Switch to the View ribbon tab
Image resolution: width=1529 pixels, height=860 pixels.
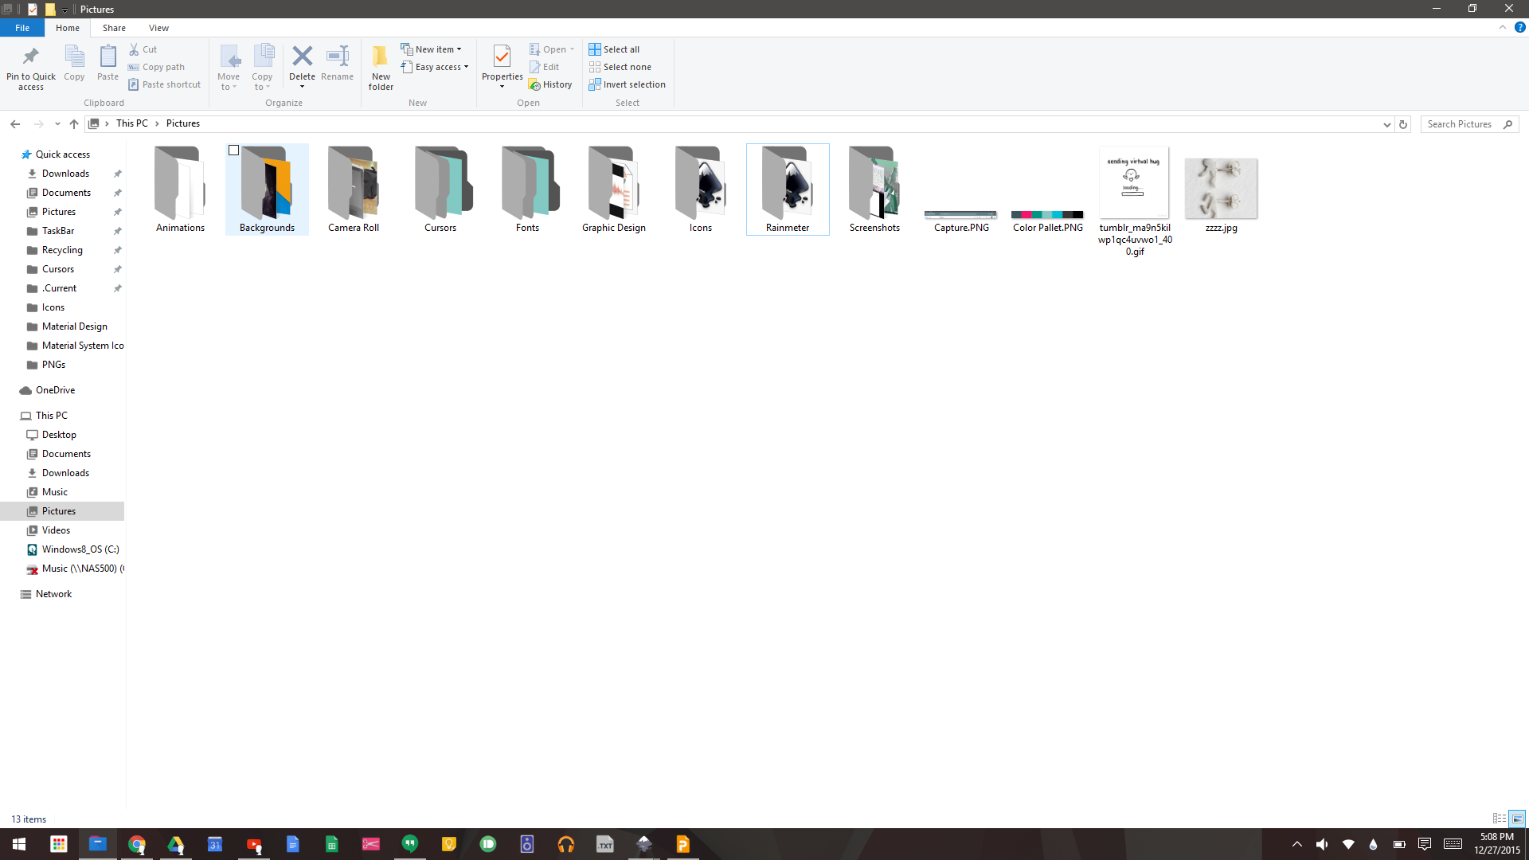pyautogui.click(x=158, y=27)
